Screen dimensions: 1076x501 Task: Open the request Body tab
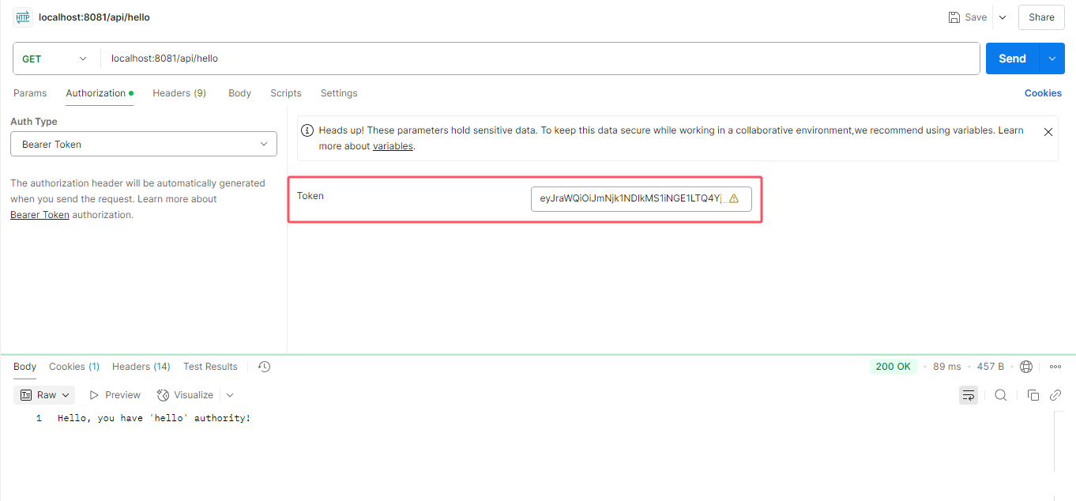point(239,93)
